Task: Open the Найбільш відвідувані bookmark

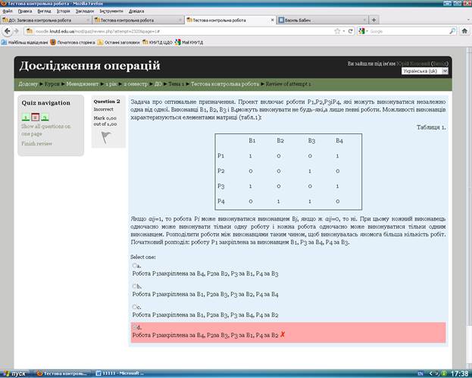Action: coord(25,42)
